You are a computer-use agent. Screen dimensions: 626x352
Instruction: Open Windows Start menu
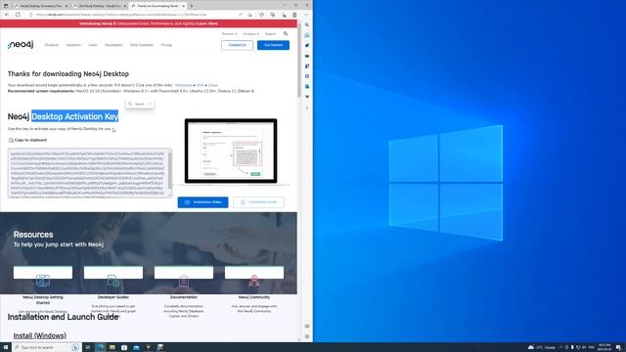point(6,347)
